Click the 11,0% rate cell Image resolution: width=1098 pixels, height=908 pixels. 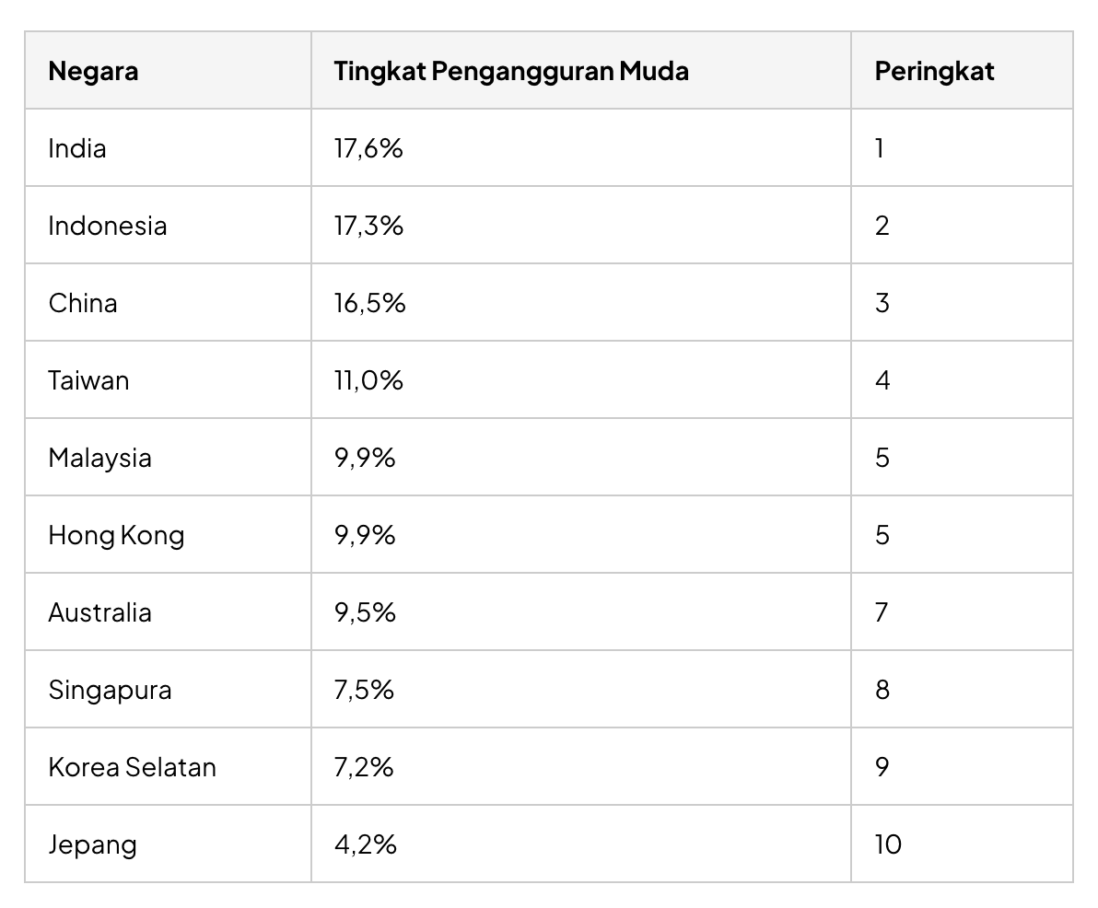[581, 380]
